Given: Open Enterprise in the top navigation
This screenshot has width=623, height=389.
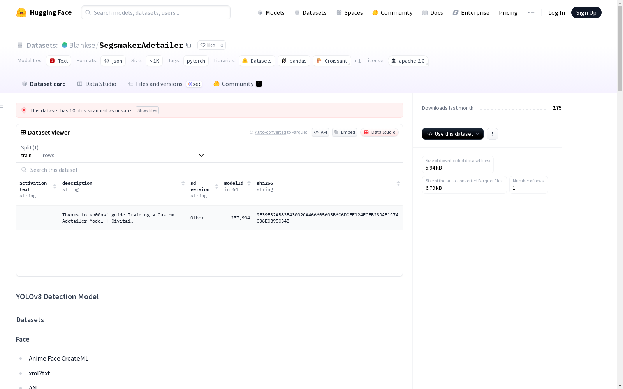Looking at the screenshot, I should click(471, 12).
